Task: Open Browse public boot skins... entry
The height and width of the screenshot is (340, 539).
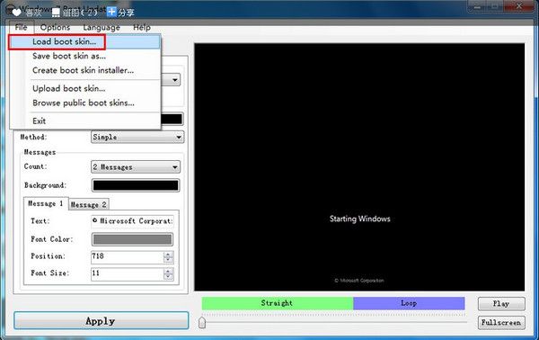Action: pos(85,103)
